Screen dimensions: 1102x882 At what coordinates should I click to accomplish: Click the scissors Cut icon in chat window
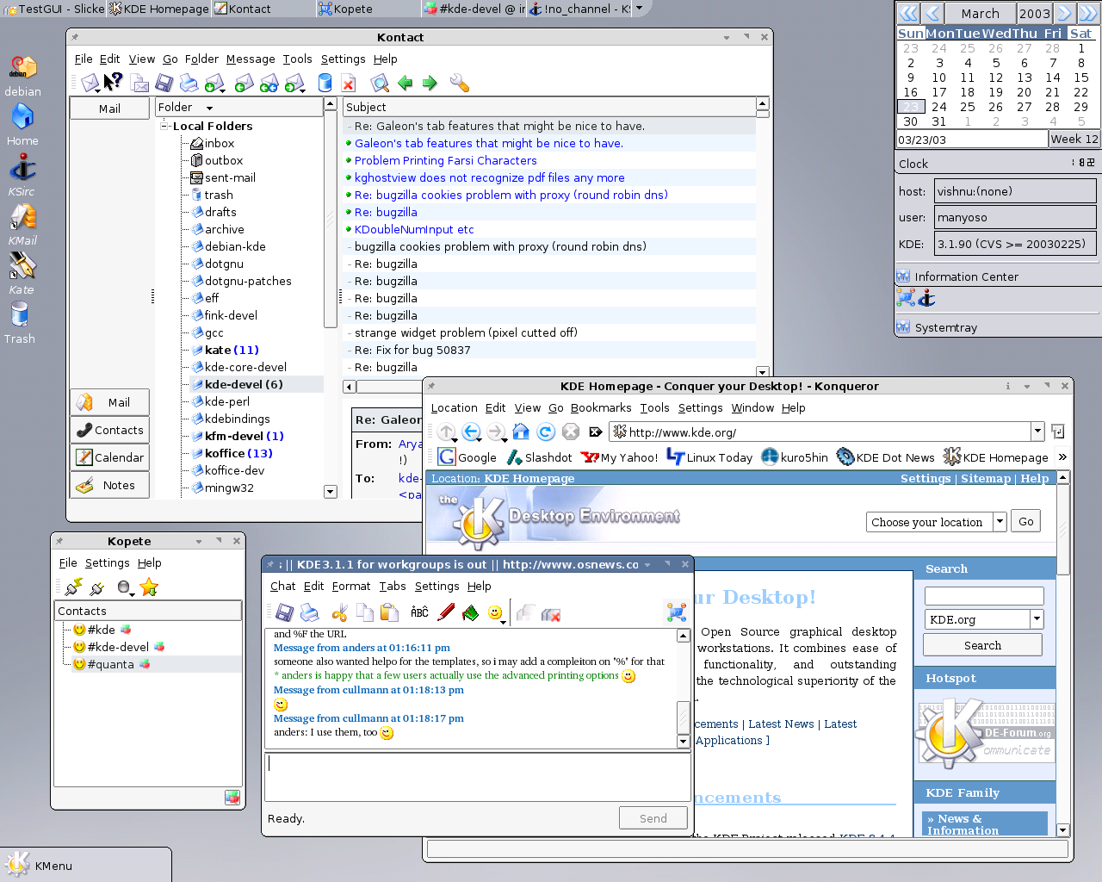[340, 612]
